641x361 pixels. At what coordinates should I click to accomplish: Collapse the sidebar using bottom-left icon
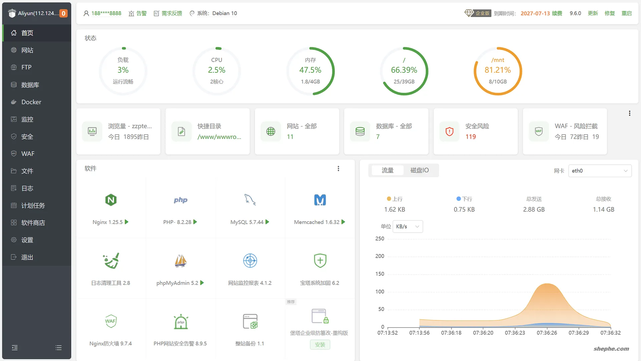point(15,348)
